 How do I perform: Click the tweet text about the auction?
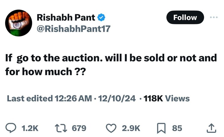click(x=111, y=65)
